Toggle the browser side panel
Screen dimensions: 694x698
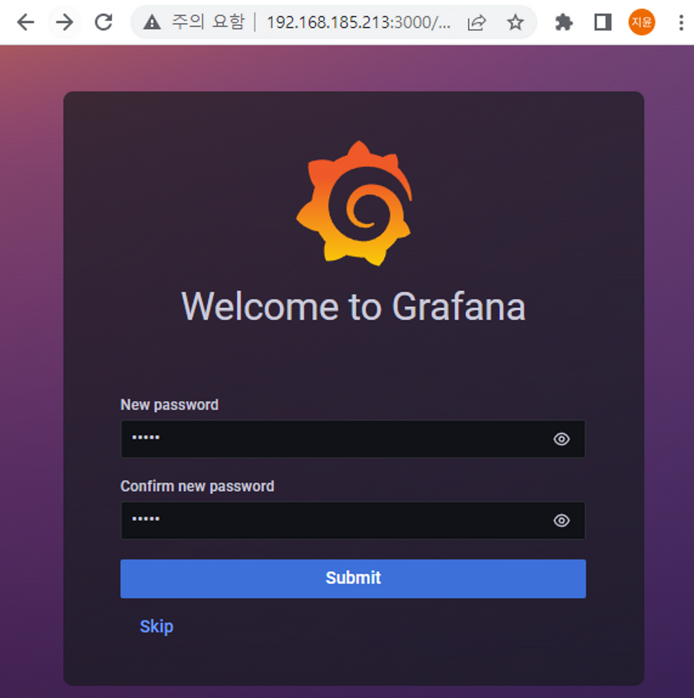(x=603, y=22)
